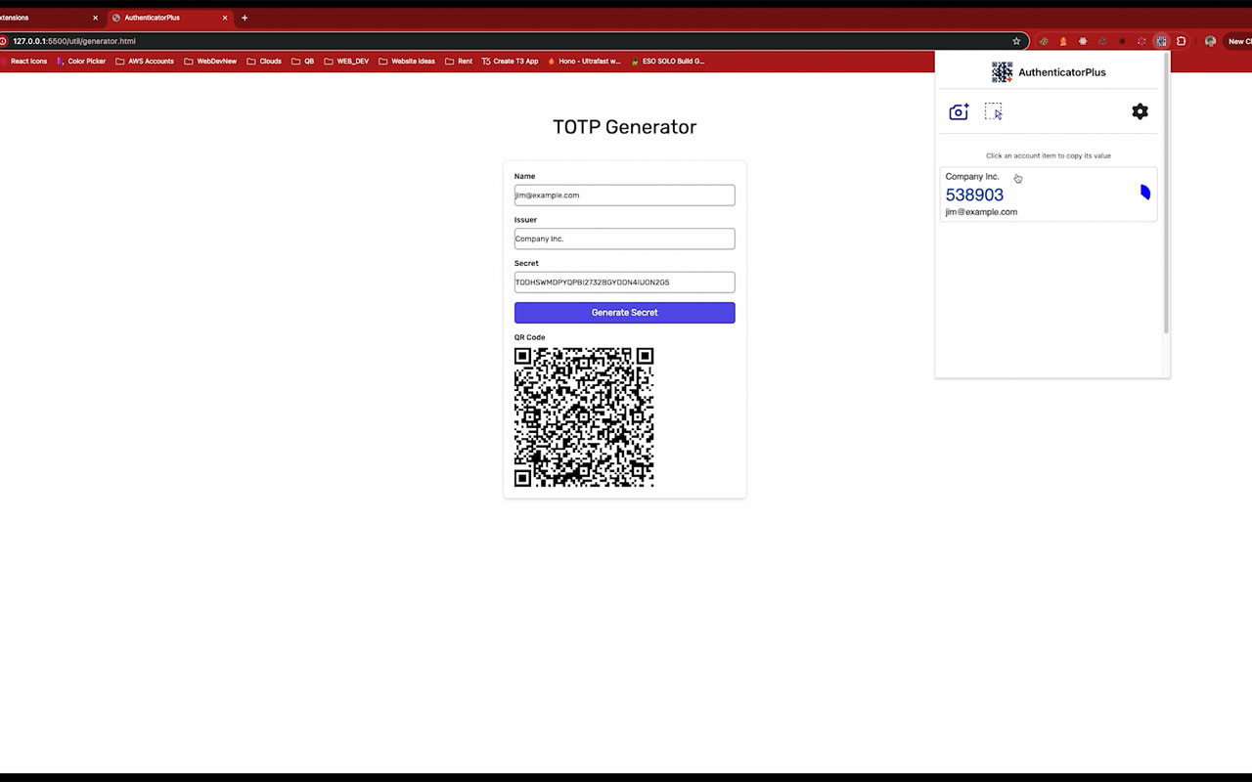Click the Name input field showing jim@example.com
1252x782 pixels.
(x=624, y=195)
